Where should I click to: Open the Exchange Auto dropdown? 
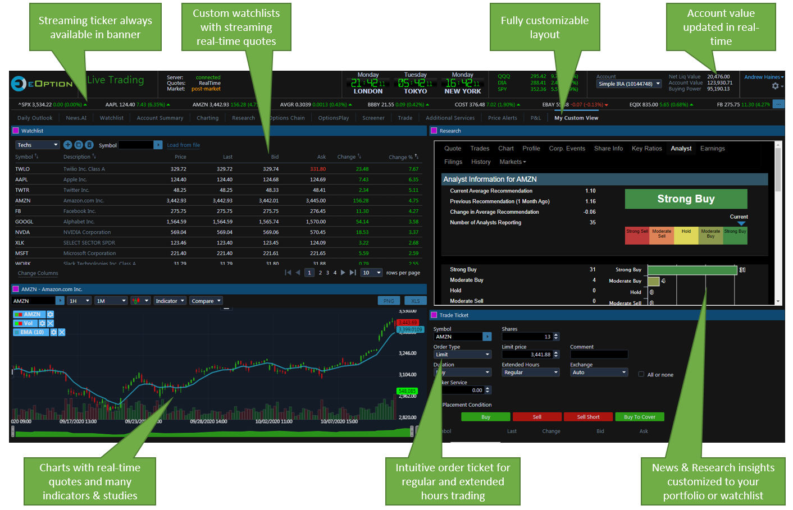(599, 373)
